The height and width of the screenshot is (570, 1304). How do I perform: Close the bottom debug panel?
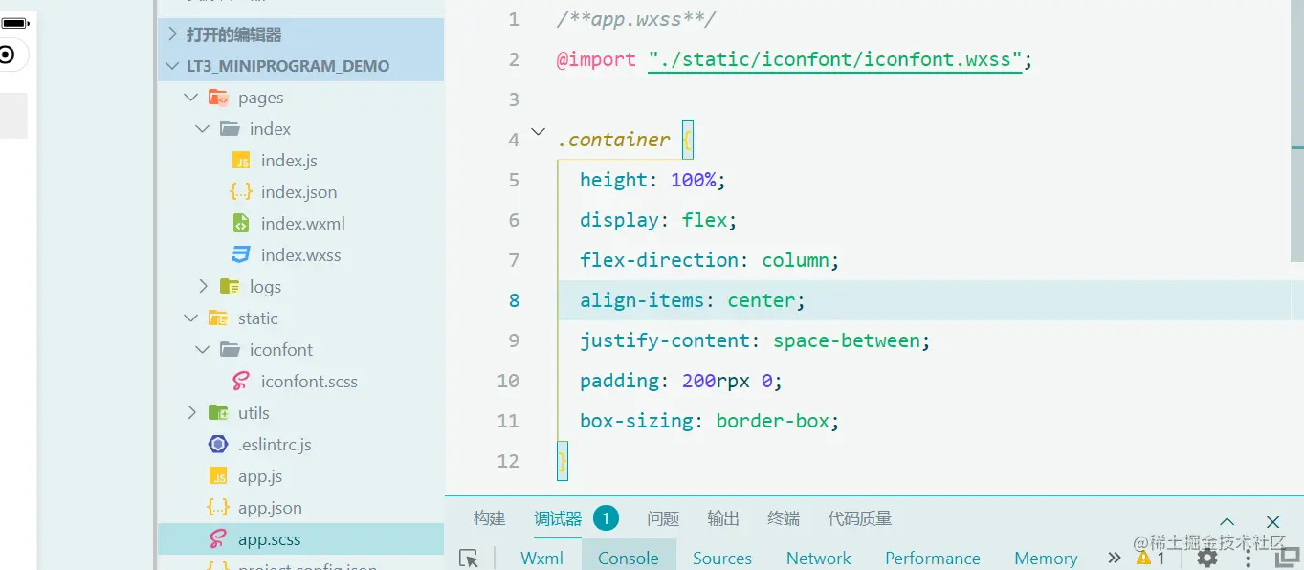(x=1272, y=522)
